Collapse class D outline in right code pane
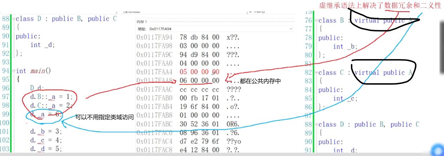Image resolution: width=444 pixels, height=156 pixels. (x=316, y=125)
